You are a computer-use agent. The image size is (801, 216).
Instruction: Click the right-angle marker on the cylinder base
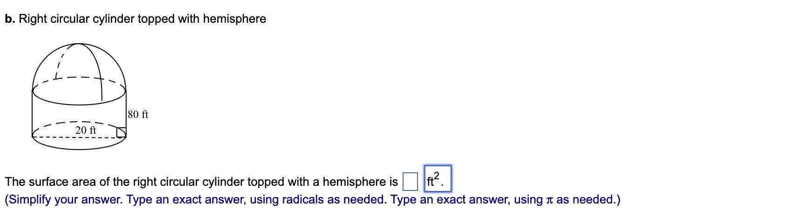[x=121, y=133]
